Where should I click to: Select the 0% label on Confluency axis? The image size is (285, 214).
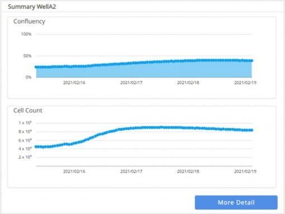point(28,77)
